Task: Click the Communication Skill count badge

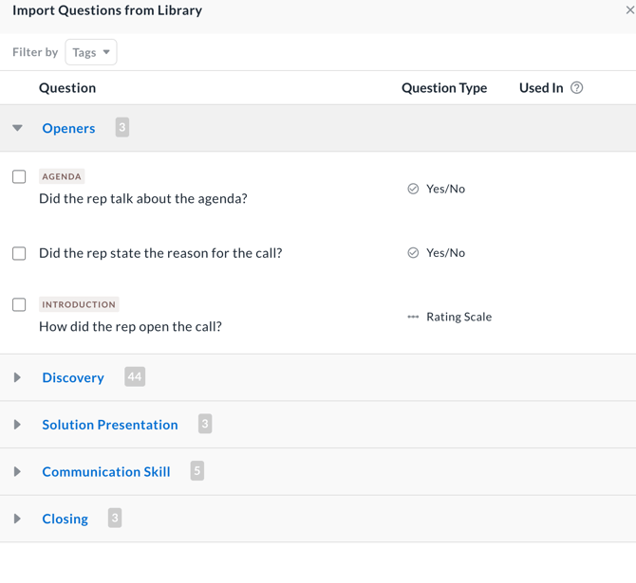Action: click(x=196, y=471)
